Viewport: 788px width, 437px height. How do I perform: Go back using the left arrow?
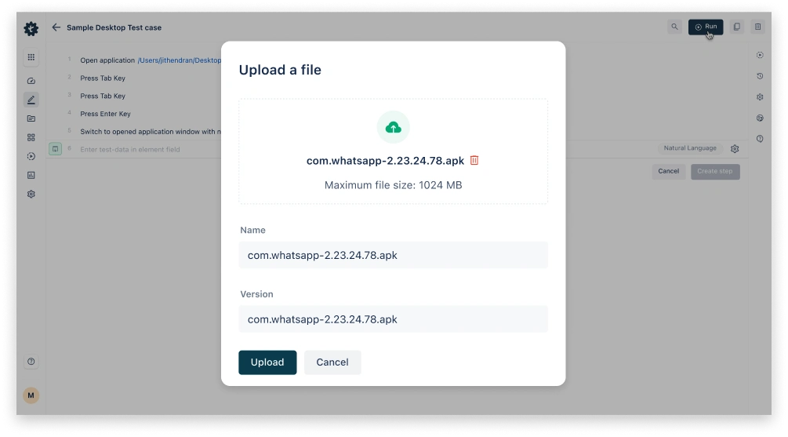coord(56,27)
